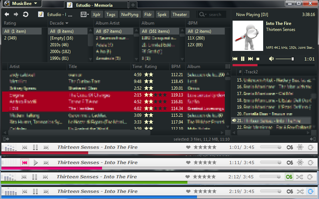Click the Fldr toolbar button

148,14
